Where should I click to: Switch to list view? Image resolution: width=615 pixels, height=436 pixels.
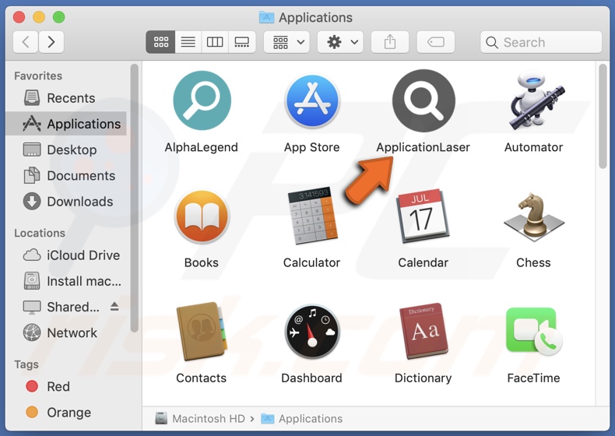tap(188, 42)
